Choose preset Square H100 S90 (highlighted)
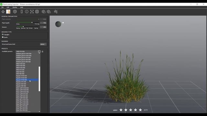Image resolution: width=207 pixels, height=116 pixels. (27, 80)
